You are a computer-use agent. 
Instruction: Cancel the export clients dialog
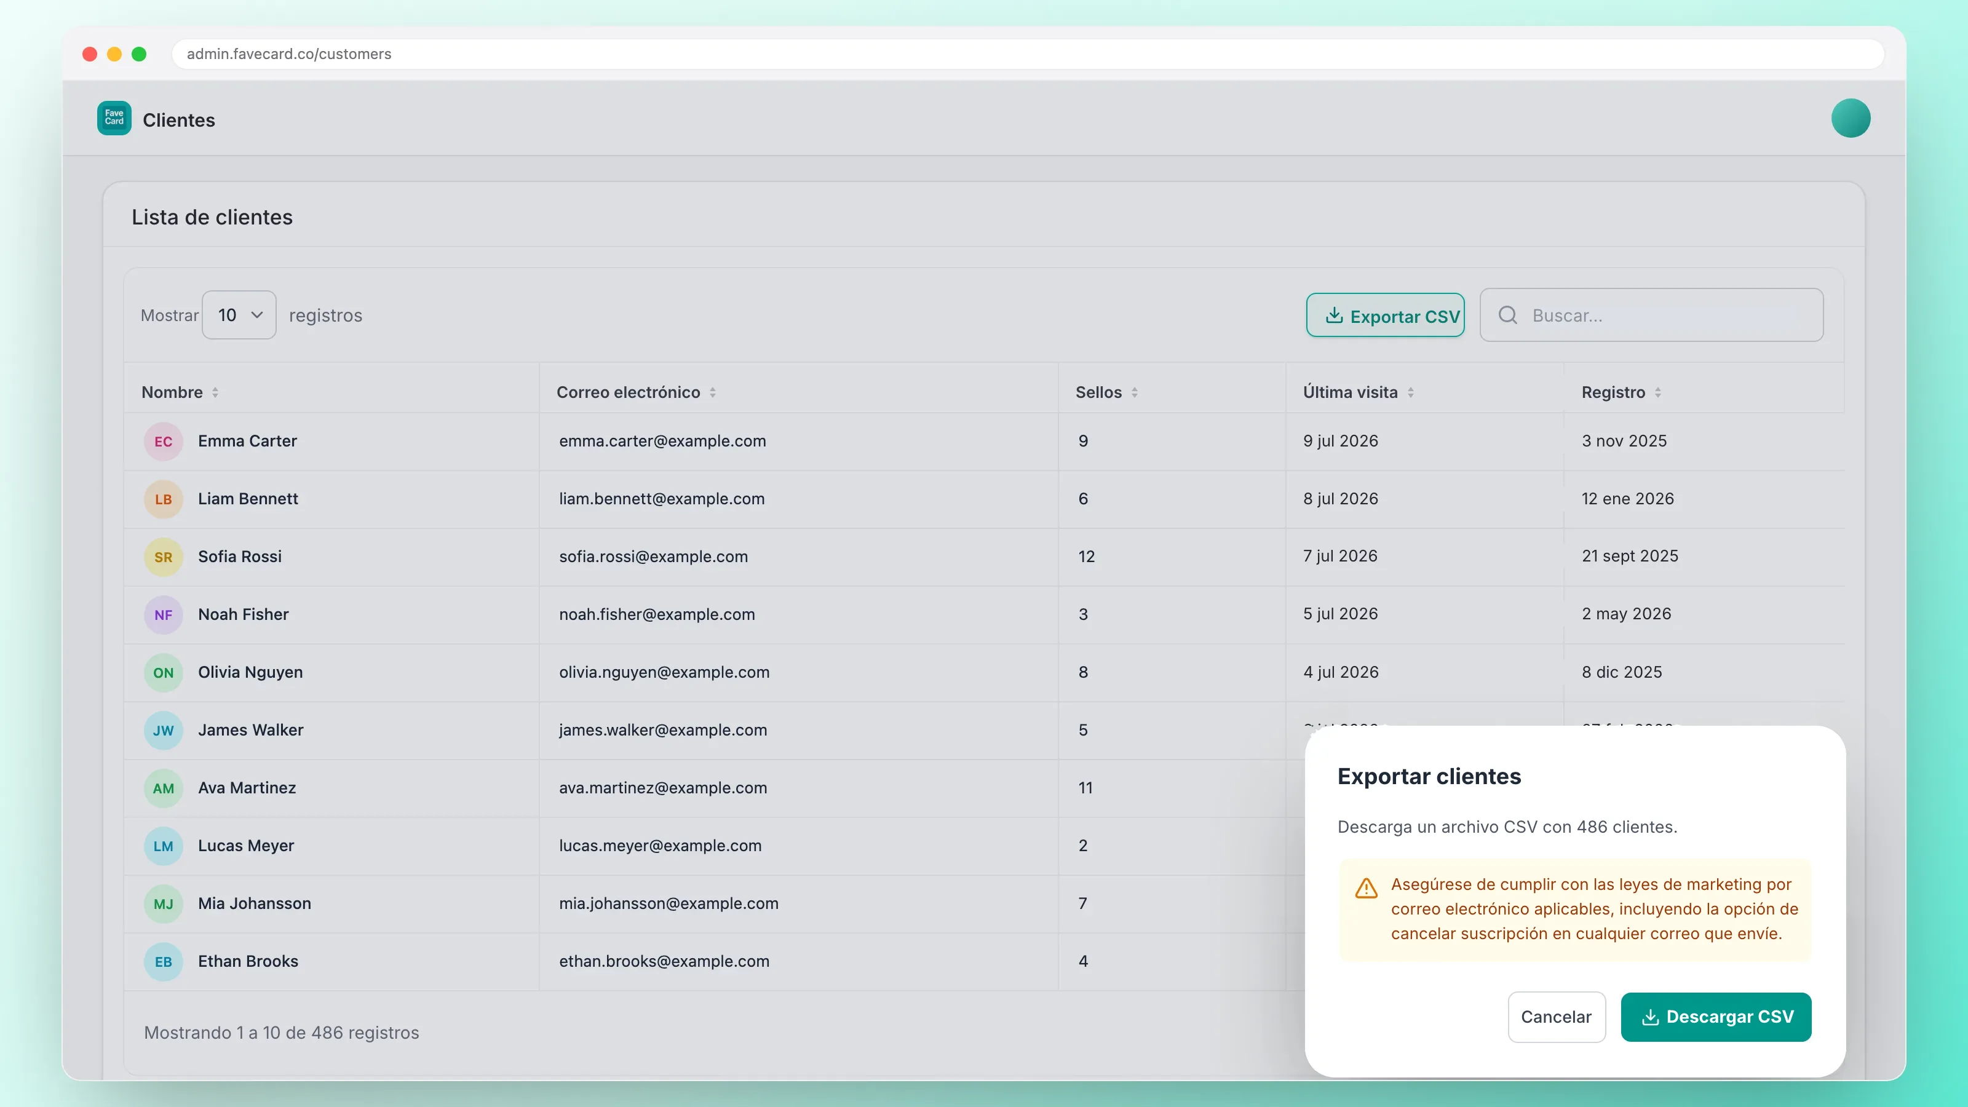pos(1556,1017)
